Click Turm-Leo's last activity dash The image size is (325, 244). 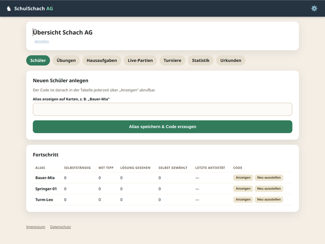click(x=197, y=200)
